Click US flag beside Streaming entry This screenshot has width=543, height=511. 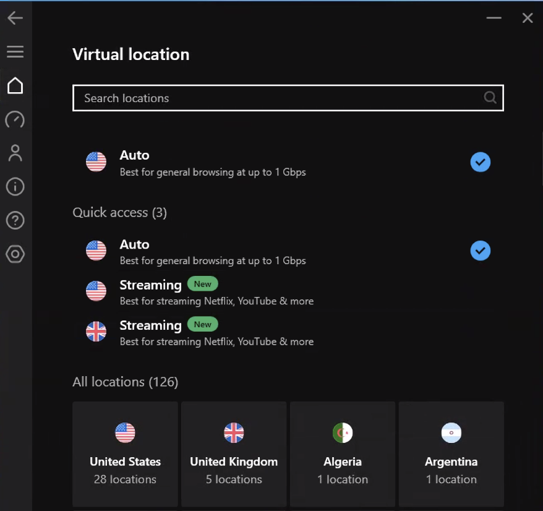pyautogui.click(x=96, y=291)
